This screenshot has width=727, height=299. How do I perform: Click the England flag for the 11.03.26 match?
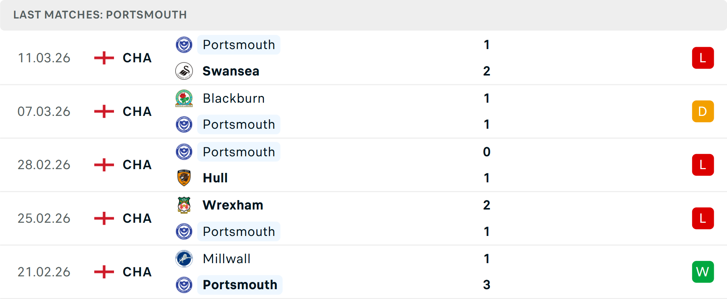103,58
